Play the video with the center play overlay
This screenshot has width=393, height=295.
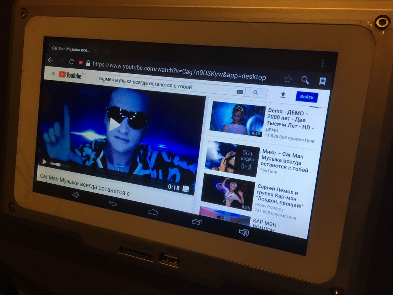point(114,124)
